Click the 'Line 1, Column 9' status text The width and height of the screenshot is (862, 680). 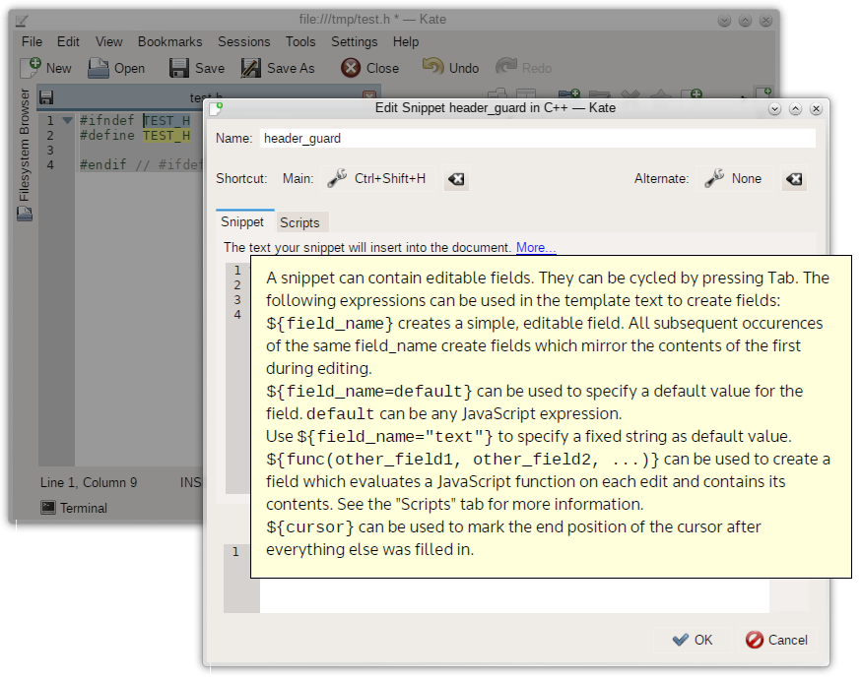coord(89,483)
